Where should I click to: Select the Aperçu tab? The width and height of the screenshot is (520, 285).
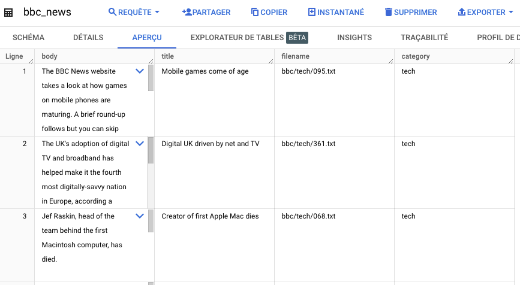click(x=147, y=37)
